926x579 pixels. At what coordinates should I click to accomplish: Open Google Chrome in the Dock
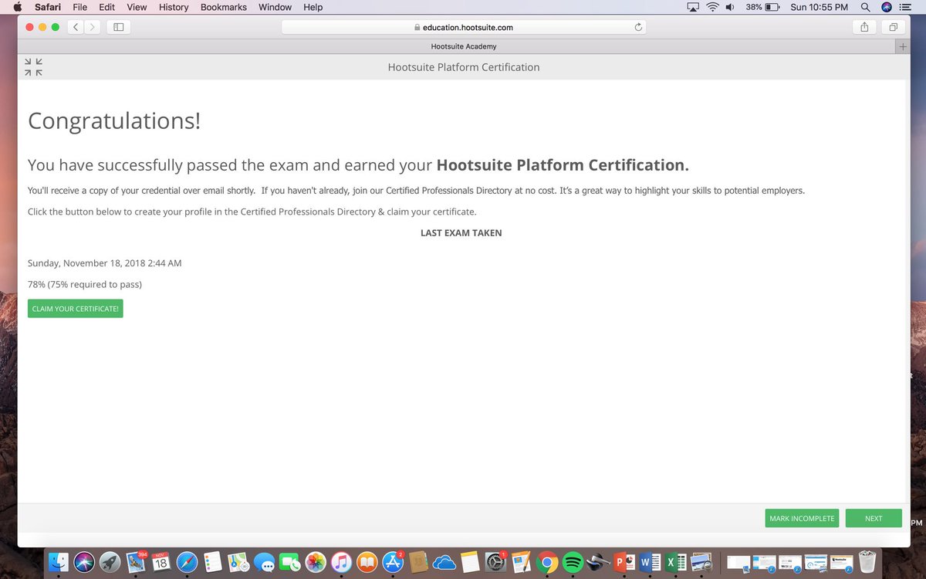tap(547, 562)
